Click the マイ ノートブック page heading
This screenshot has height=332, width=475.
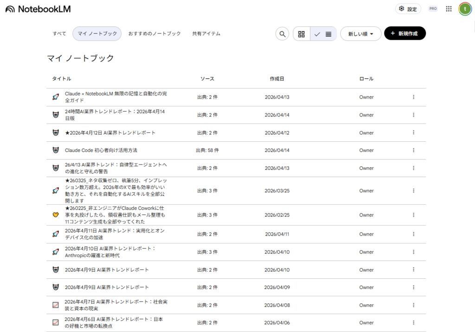(x=80, y=58)
